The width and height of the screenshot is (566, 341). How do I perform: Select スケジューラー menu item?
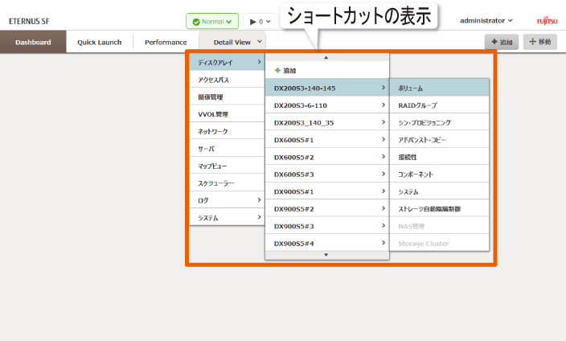(x=227, y=183)
